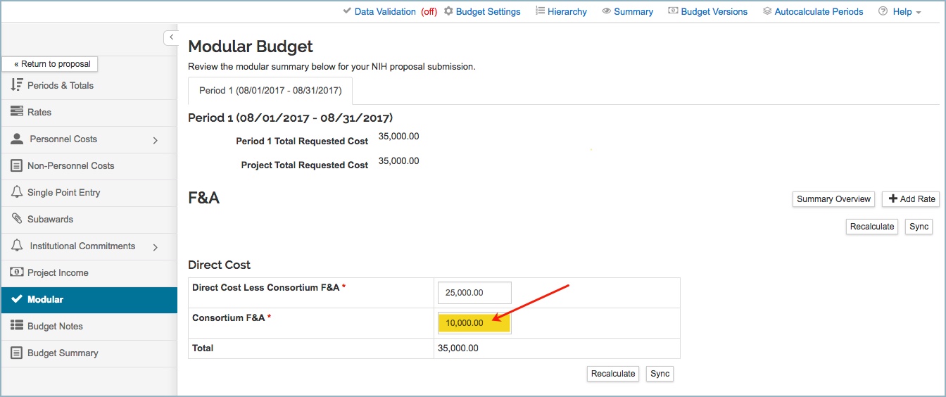Click the Hierarchy list icon

pyautogui.click(x=540, y=11)
